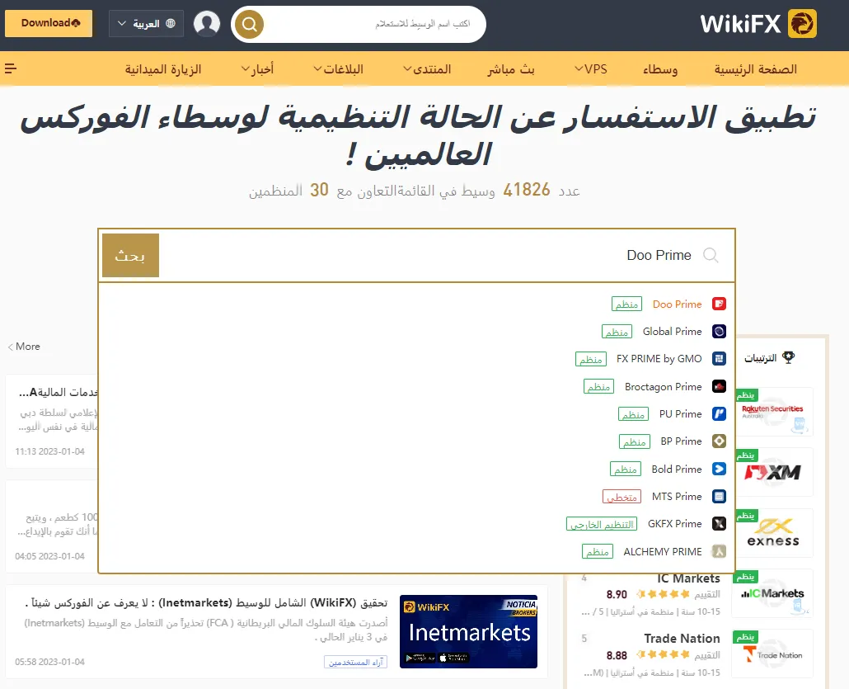Click the More link
The height and width of the screenshot is (689, 849).
pos(24,347)
